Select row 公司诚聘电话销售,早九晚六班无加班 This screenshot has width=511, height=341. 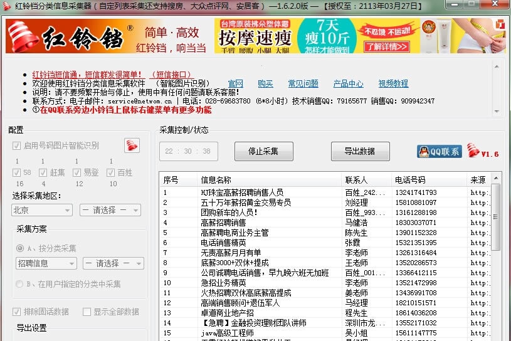click(x=325, y=273)
